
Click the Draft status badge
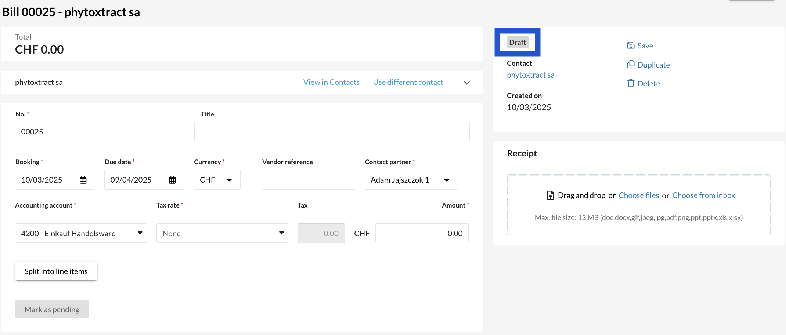[x=518, y=42]
